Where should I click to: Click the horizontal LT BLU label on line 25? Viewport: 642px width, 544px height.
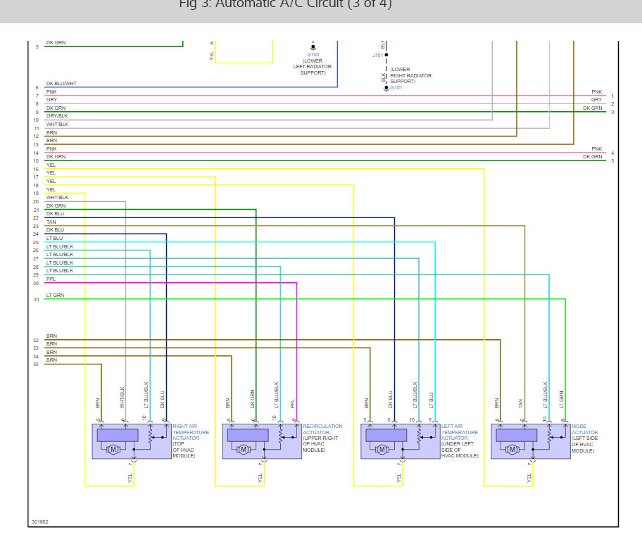(x=54, y=239)
